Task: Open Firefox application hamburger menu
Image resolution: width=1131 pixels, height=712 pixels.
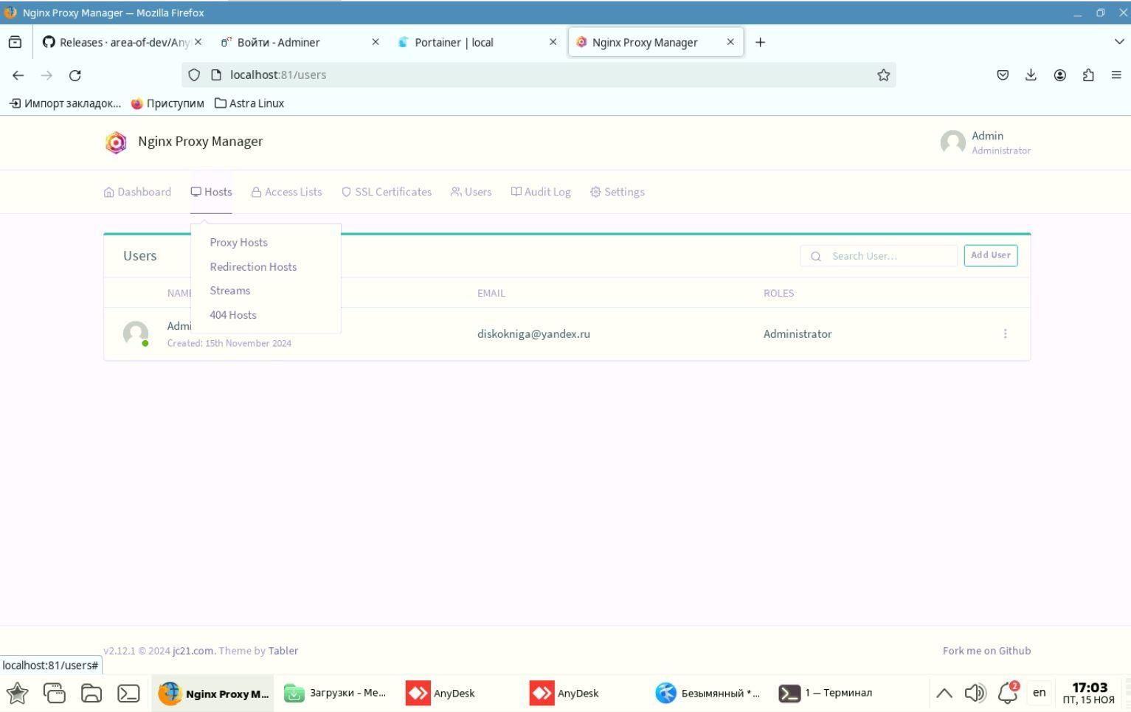Action: (x=1116, y=75)
